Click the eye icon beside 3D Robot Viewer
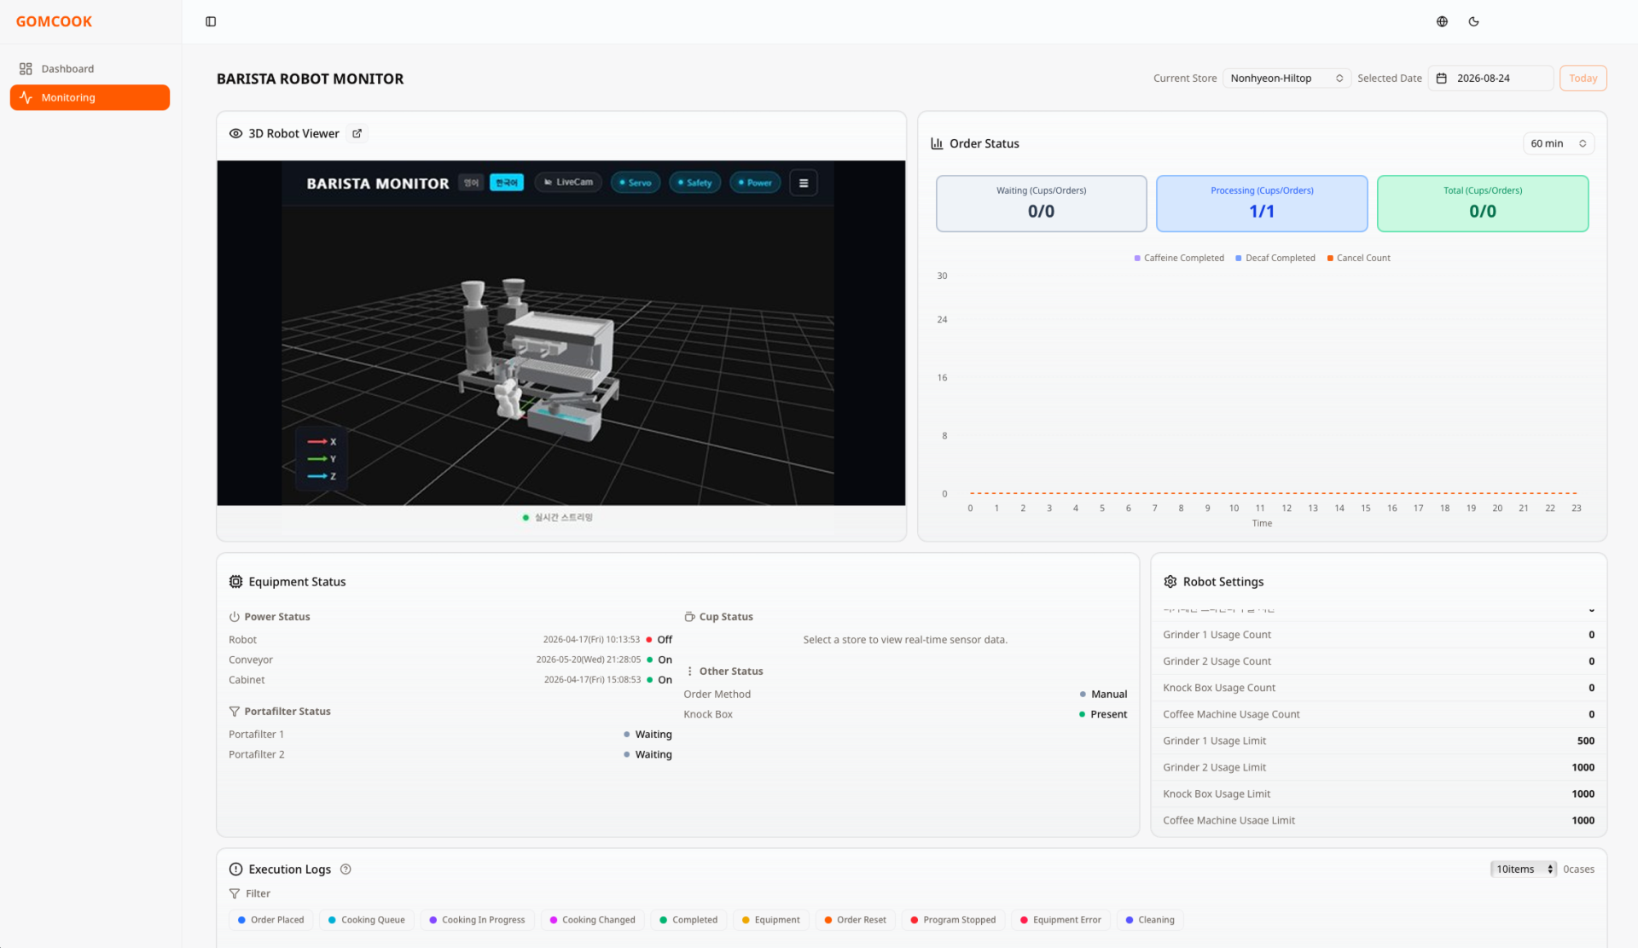The height and width of the screenshot is (948, 1638). click(x=235, y=133)
